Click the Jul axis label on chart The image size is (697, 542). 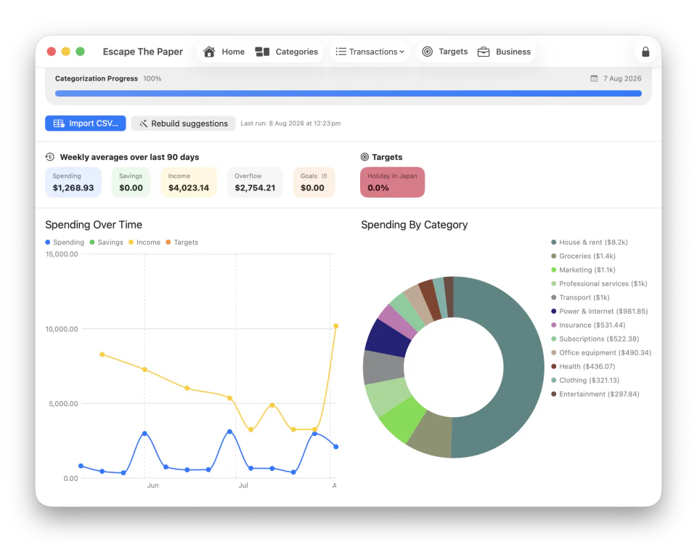coord(243,485)
